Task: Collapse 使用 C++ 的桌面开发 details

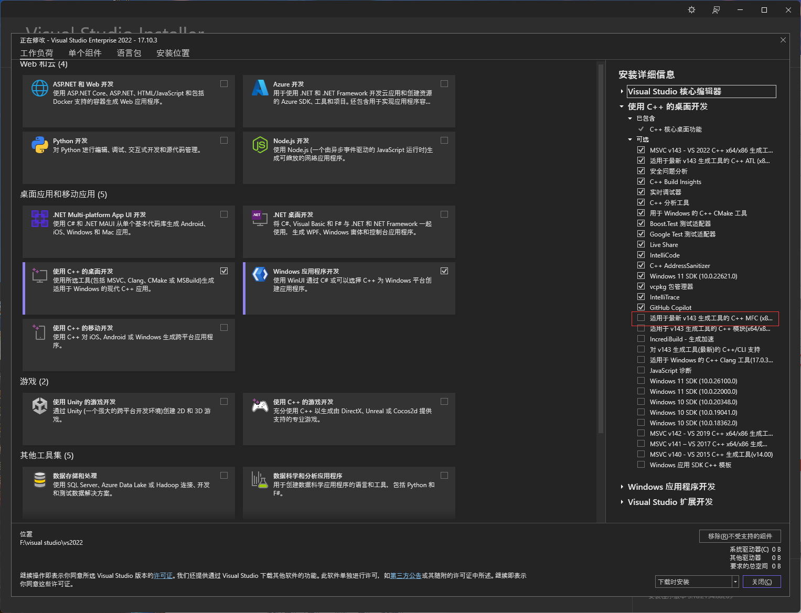Action: click(622, 106)
